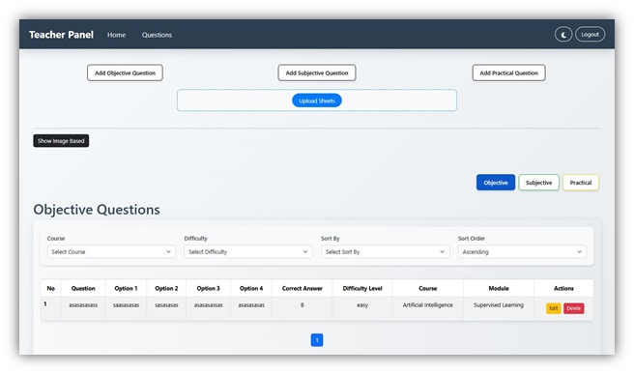The image size is (634, 374).
Task: Click the Sort Order filter label
Action: click(x=472, y=239)
